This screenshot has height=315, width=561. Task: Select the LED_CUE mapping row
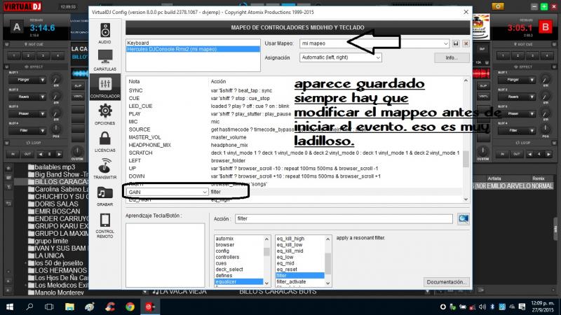pos(295,106)
